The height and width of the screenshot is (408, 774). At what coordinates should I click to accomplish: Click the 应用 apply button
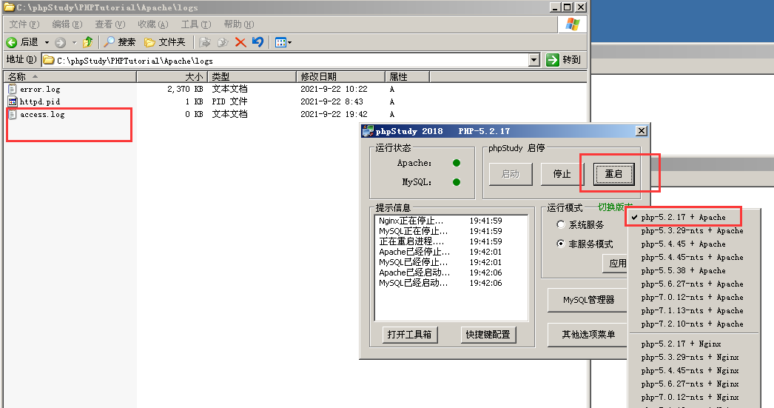pos(616,264)
